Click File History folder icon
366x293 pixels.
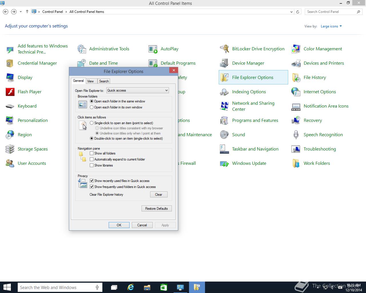pyautogui.click(x=296, y=78)
